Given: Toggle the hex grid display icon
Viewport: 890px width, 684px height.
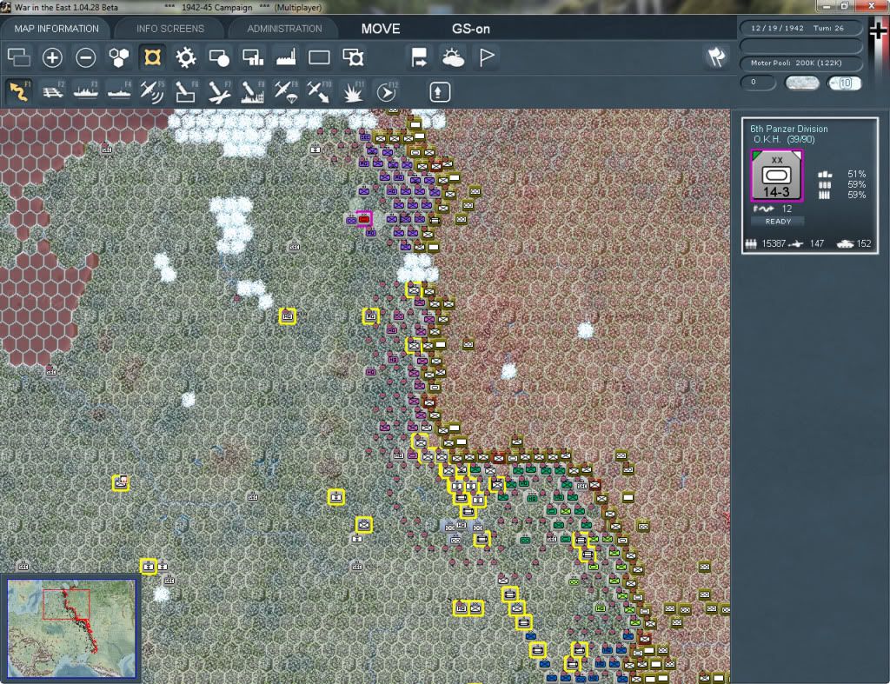Looking at the screenshot, I should pos(118,57).
